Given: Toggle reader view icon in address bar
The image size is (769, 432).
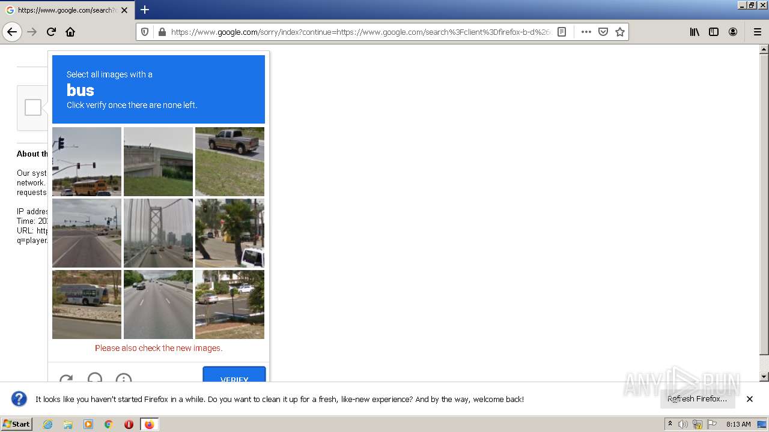Looking at the screenshot, I should 562,32.
